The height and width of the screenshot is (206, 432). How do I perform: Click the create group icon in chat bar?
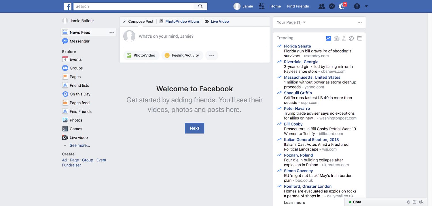click(x=421, y=202)
